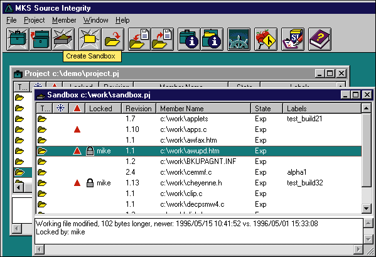Click the red triangle on the cheyenne.h row
The image size is (376, 257).
[77, 183]
